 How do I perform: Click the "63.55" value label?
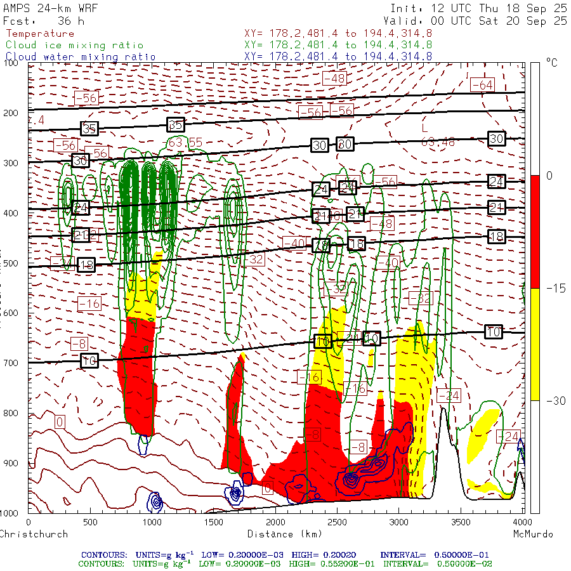[185, 142]
